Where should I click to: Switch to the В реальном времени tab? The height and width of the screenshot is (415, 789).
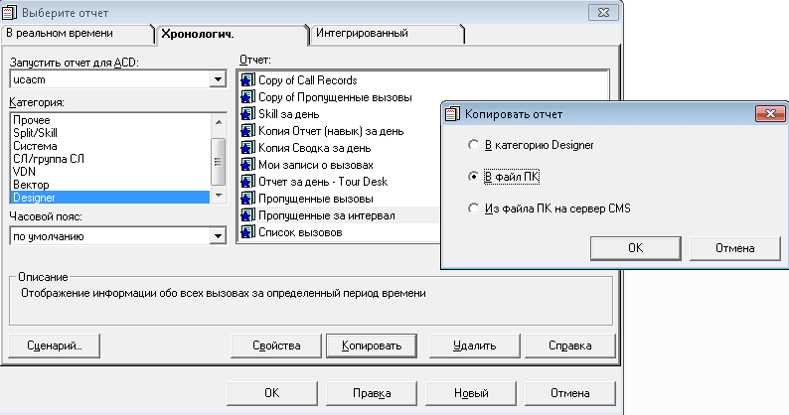pyautogui.click(x=77, y=33)
